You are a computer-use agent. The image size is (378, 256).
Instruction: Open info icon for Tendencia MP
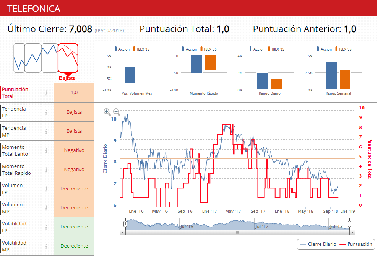46,132
